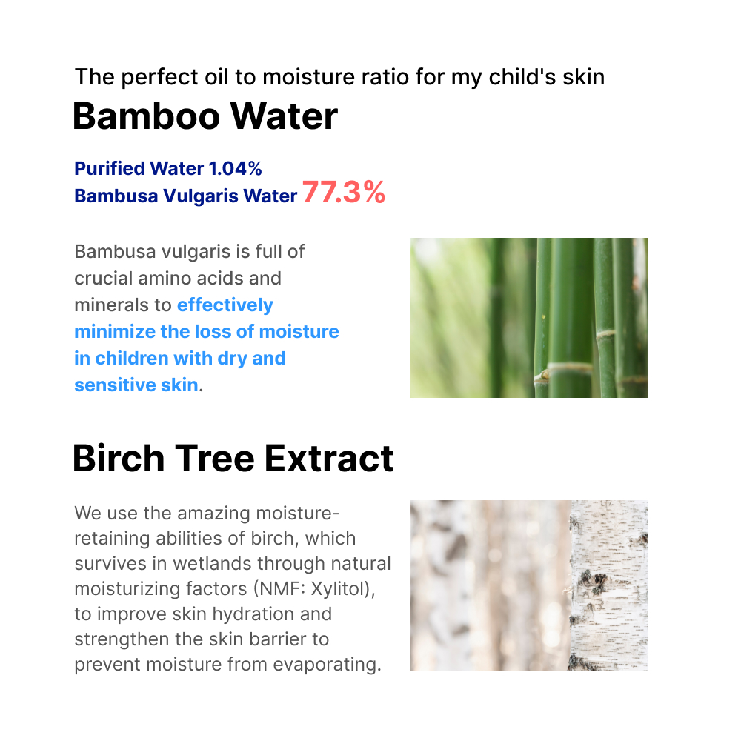Open the bamboo stalks photo
The height and width of the screenshot is (741, 741).
click(x=528, y=318)
